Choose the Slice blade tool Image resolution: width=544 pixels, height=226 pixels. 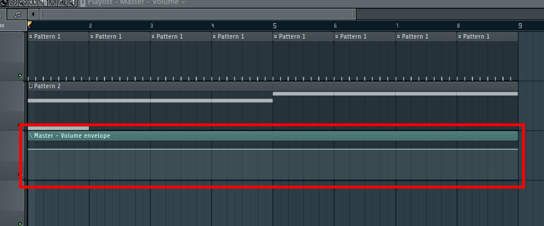[43, 2]
